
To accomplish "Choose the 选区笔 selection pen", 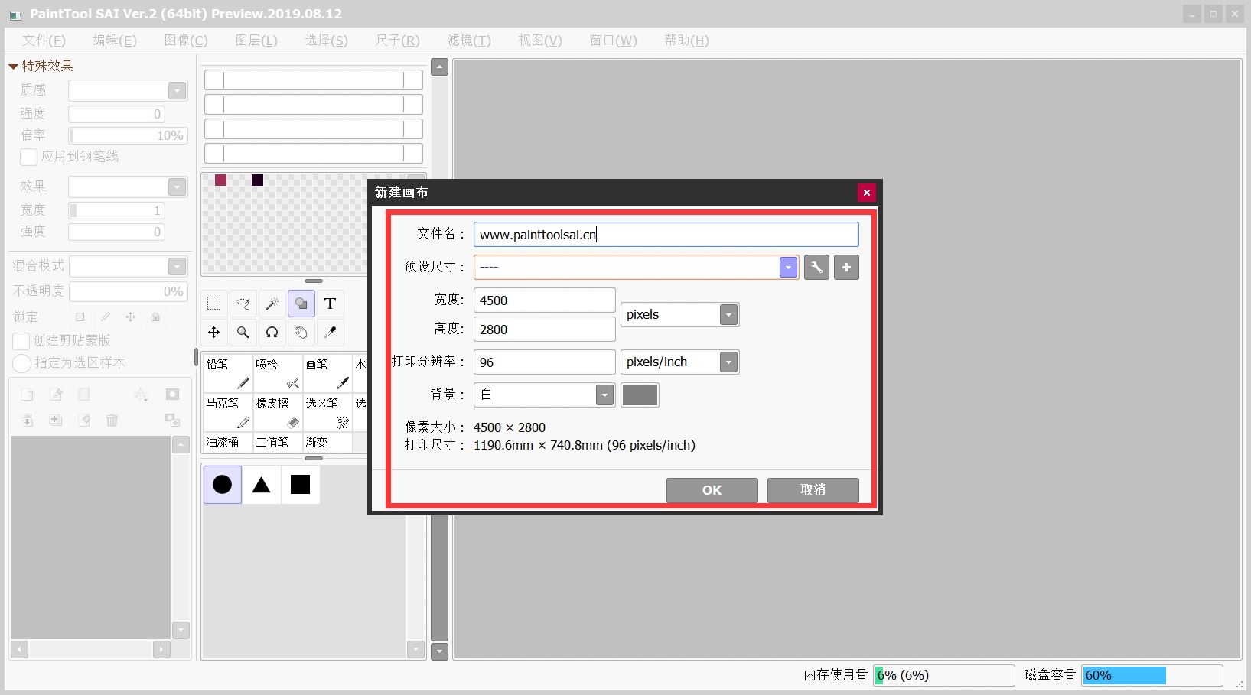I will tap(327, 412).
